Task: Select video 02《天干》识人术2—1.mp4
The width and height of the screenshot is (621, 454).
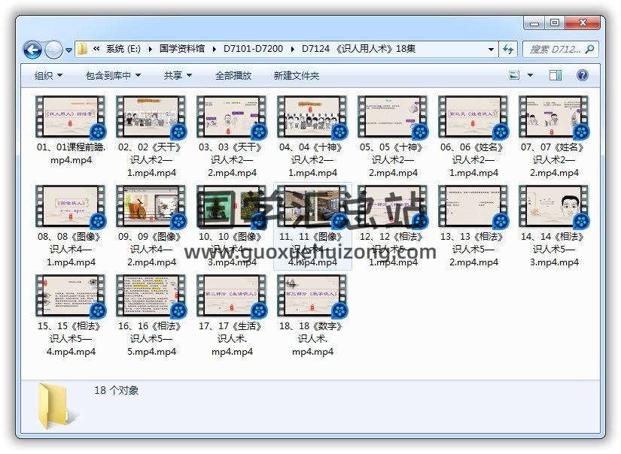Action: click(151, 137)
